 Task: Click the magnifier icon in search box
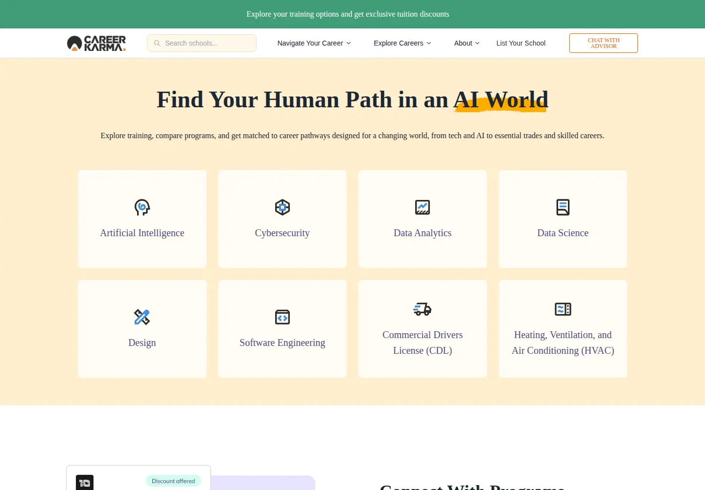(x=157, y=43)
